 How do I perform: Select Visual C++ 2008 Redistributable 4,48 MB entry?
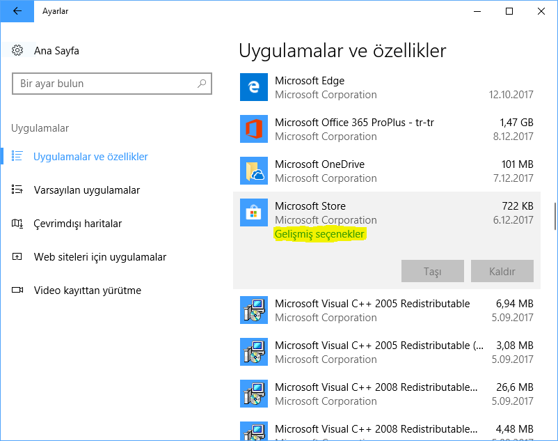coord(376,429)
